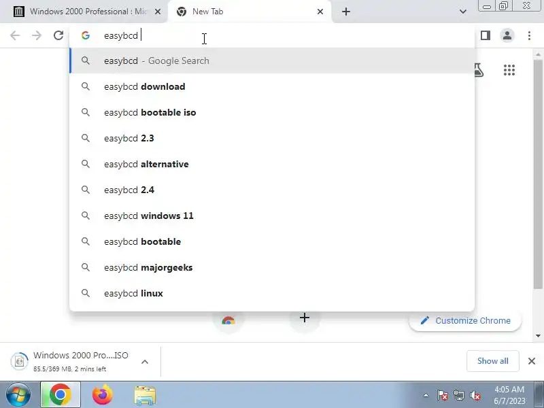
Task: Open the Chrome Web Store shortcut tile
Action: (228, 320)
